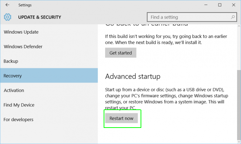Screen dimensions: 241x144
Task: Open the Windows Update section
Action: pyautogui.click(x=21, y=32)
